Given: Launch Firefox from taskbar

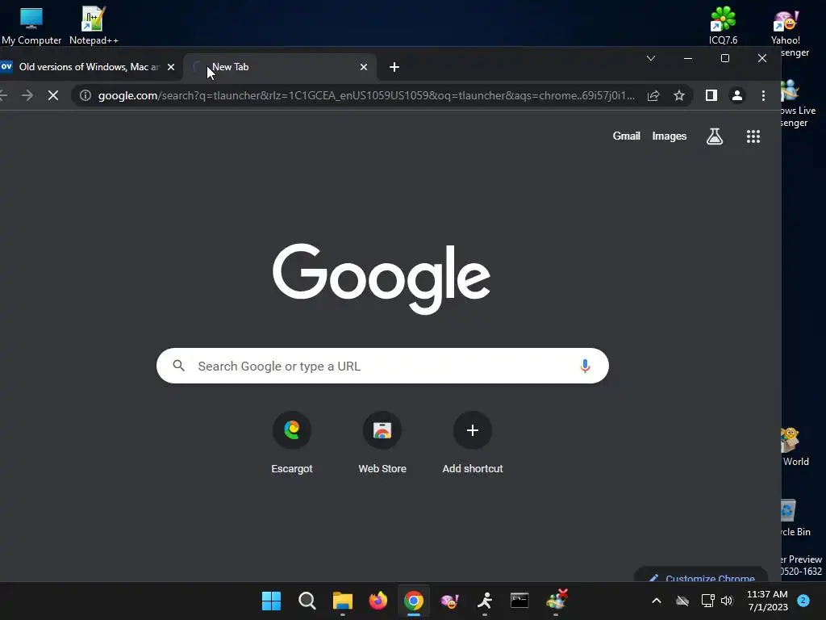Looking at the screenshot, I should (378, 601).
